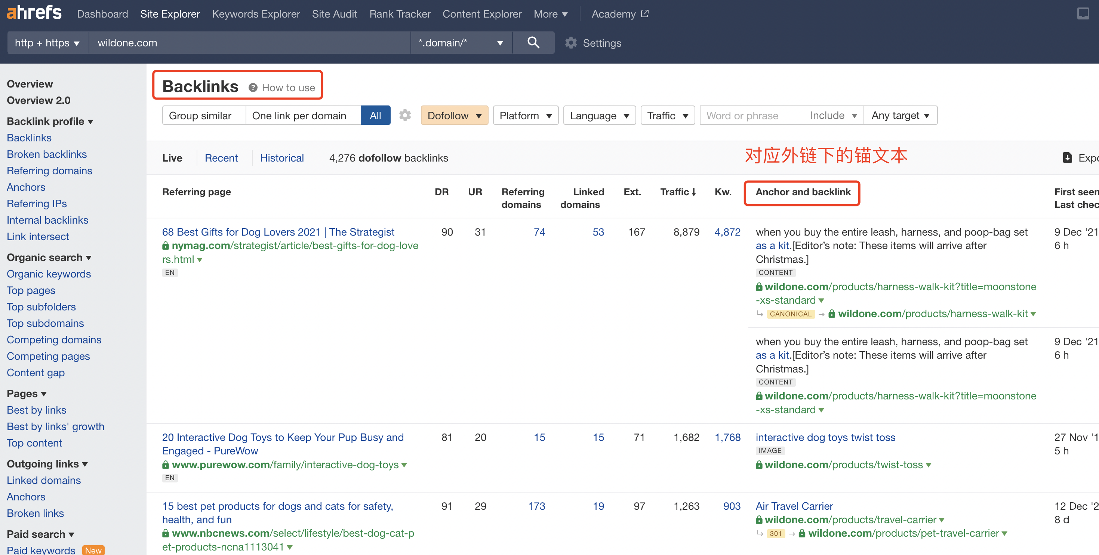Open the Any target dropdown
Screen dimensions: 1099x555
(901, 115)
